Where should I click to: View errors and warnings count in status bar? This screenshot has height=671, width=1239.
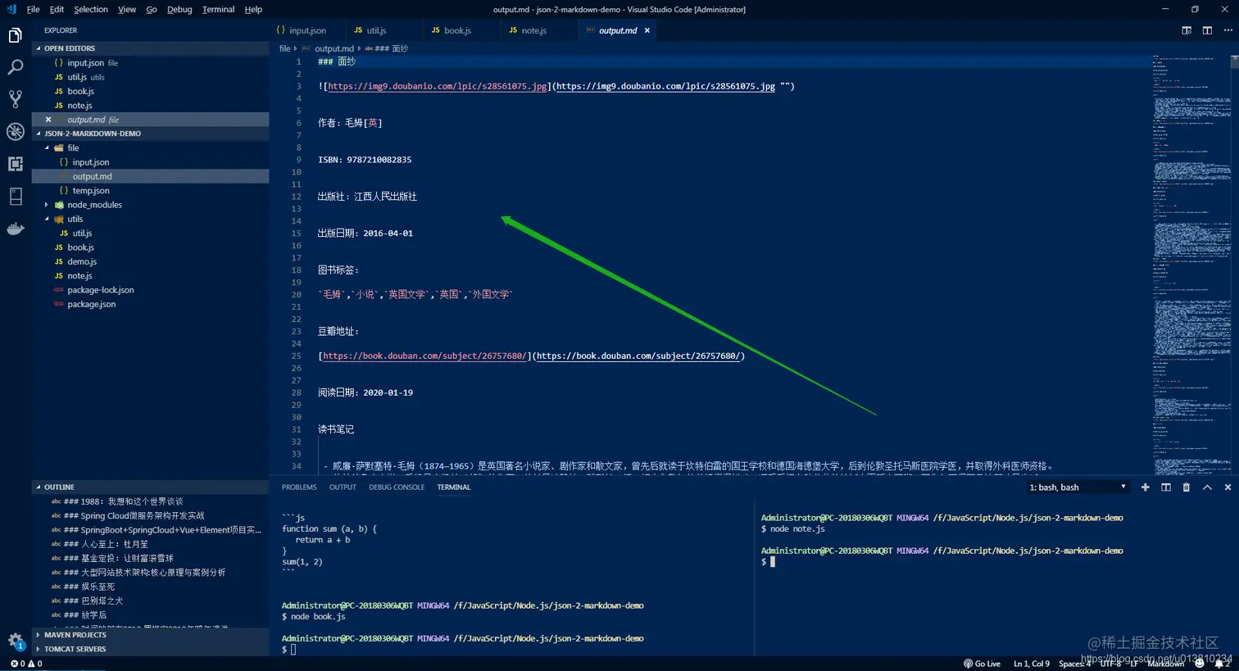tap(26, 664)
